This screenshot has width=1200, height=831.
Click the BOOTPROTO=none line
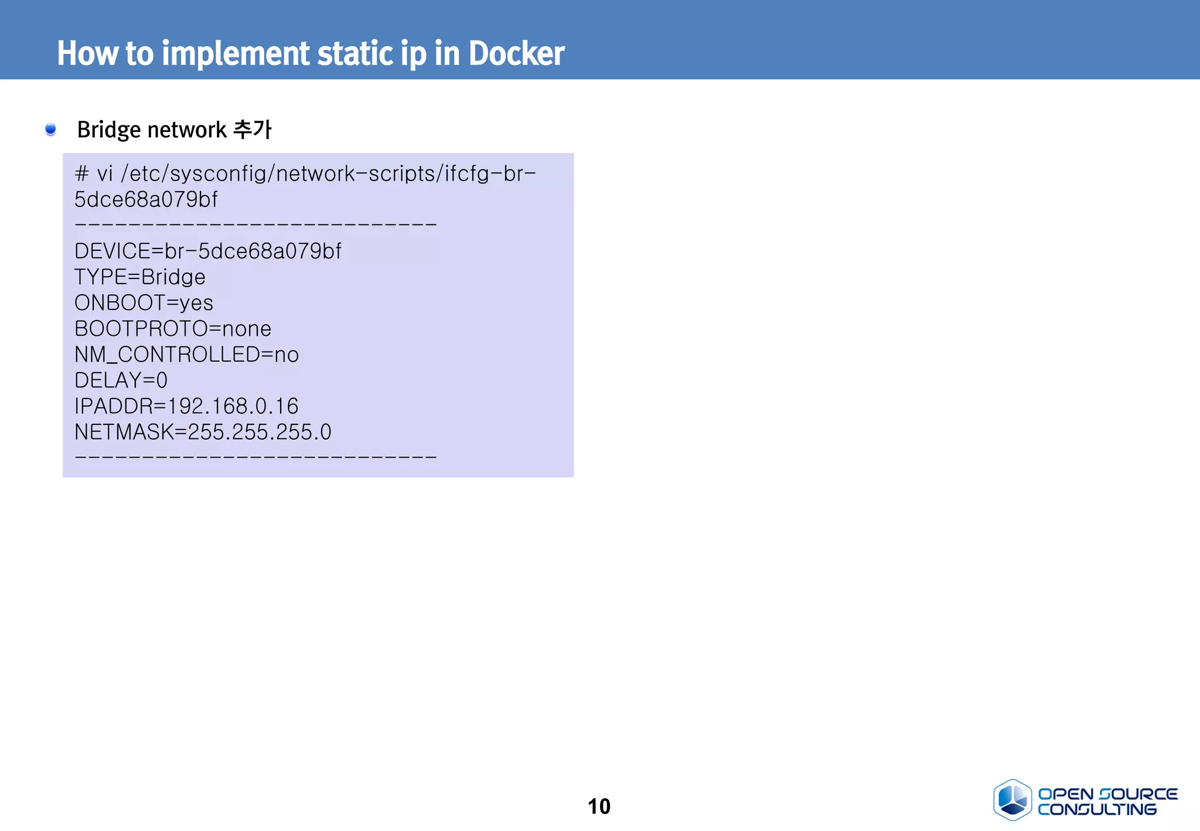pyautogui.click(x=173, y=329)
